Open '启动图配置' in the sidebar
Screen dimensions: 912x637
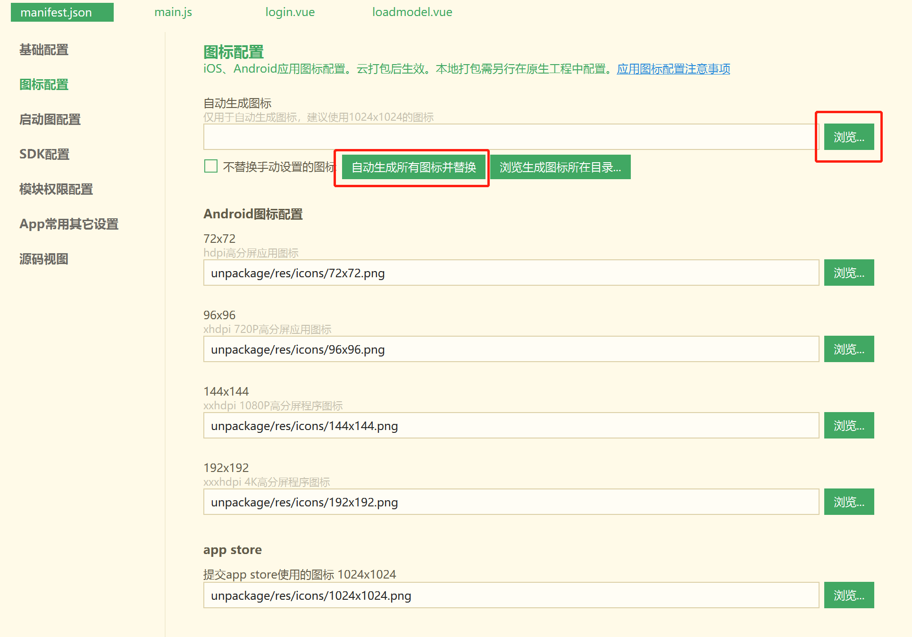click(50, 120)
